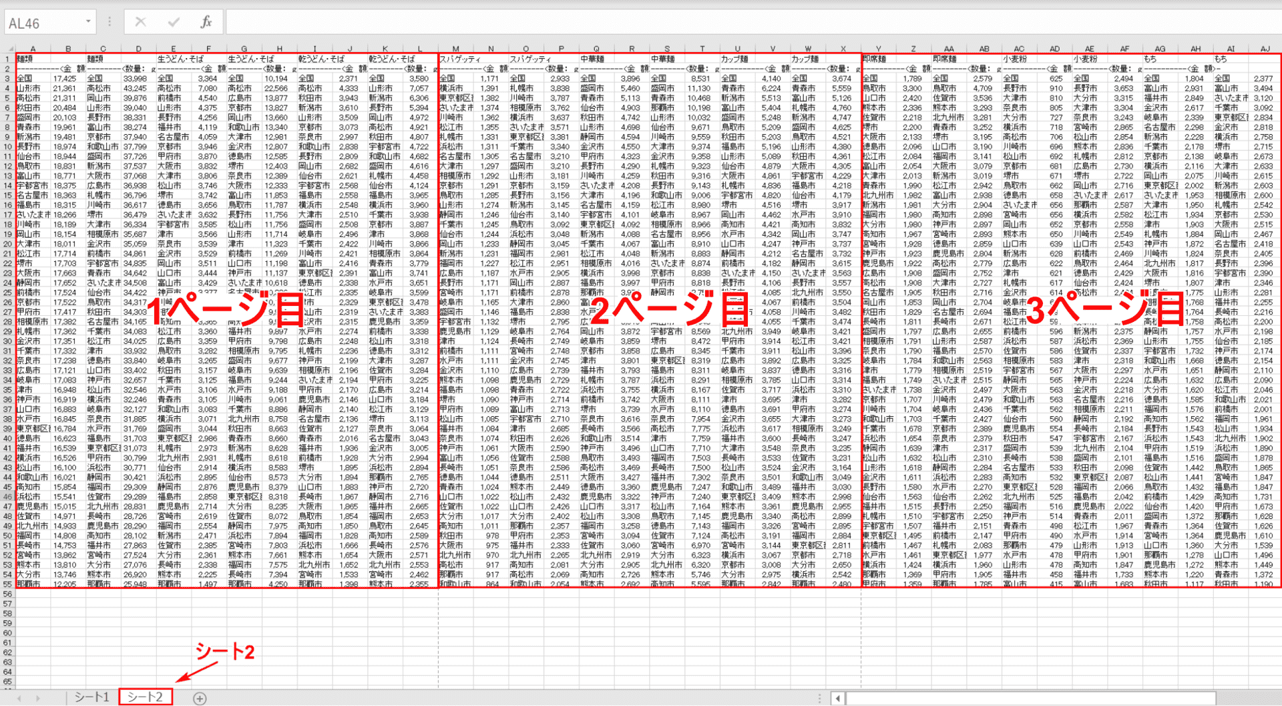This screenshot has width=1282, height=706.
Task: Select column A header
Action: coord(33,49)
